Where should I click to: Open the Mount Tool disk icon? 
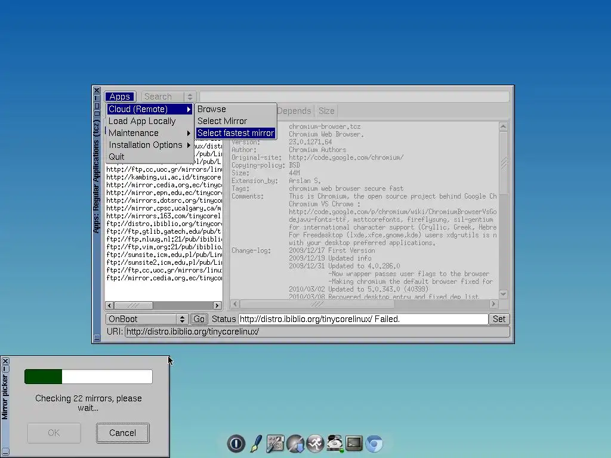(x=335, y=444)
